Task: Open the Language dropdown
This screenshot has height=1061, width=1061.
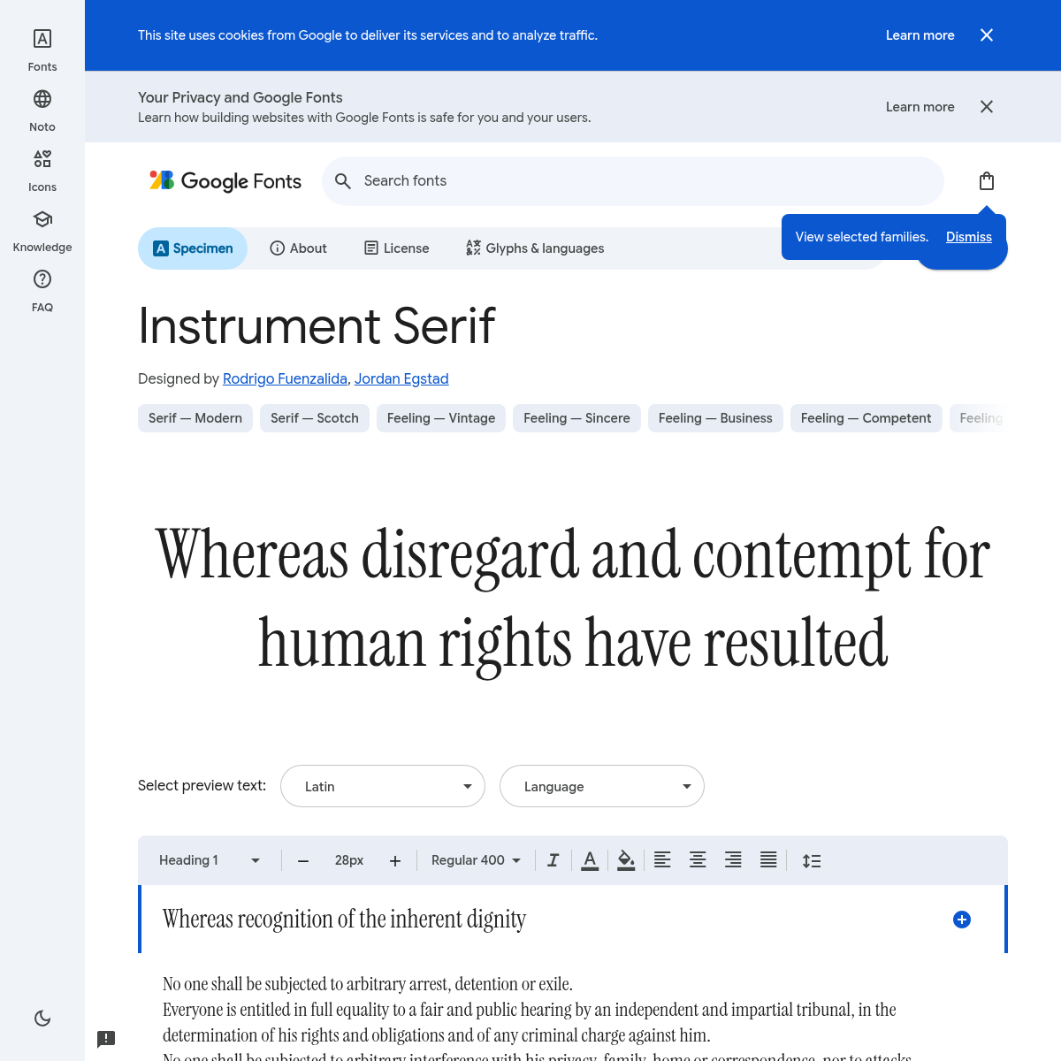Action: click(602, 786)
